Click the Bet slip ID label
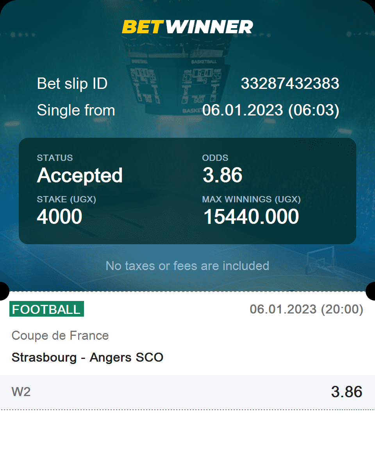 click(x=72, y=84)
